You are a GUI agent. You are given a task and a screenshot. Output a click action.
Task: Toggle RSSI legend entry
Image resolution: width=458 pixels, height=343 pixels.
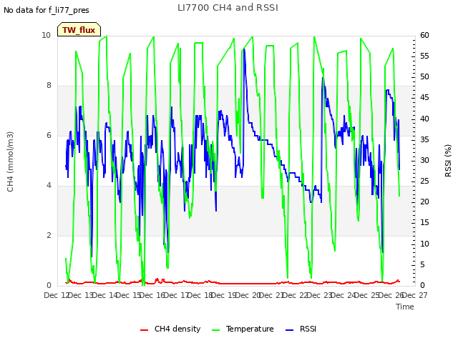coord(301,329)
